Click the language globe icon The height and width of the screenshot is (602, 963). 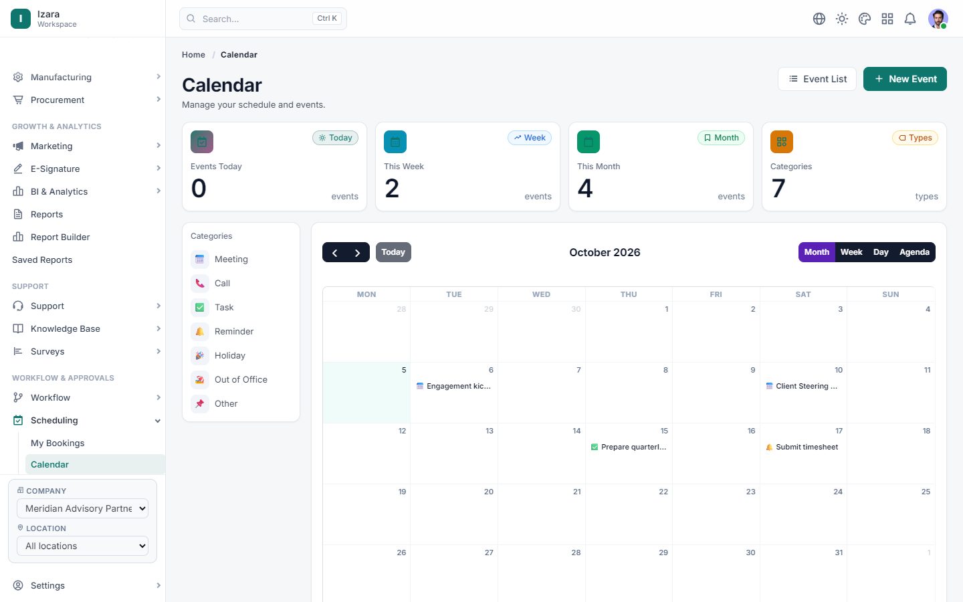point(819,19)
